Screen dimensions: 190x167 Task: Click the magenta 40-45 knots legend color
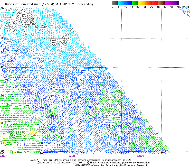(168, 3)
